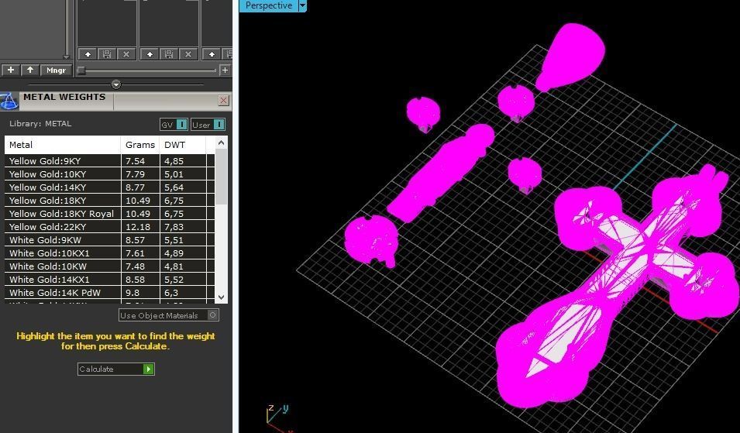
Task: Click the 12.18 grams value
Action: pyautogui.click(x=138, y=227)
